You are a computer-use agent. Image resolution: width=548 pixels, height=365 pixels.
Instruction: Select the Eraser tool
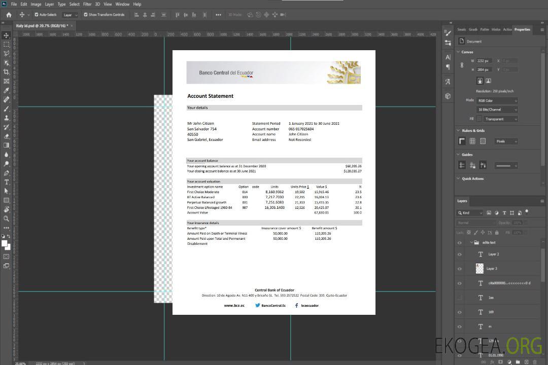pos(6,136)
